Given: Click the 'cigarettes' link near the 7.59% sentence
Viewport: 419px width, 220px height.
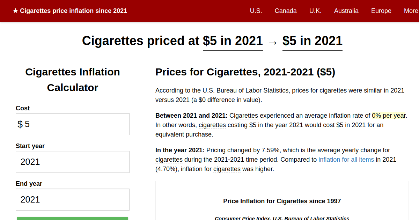Looking at the screenshot, I should point(169,160).
